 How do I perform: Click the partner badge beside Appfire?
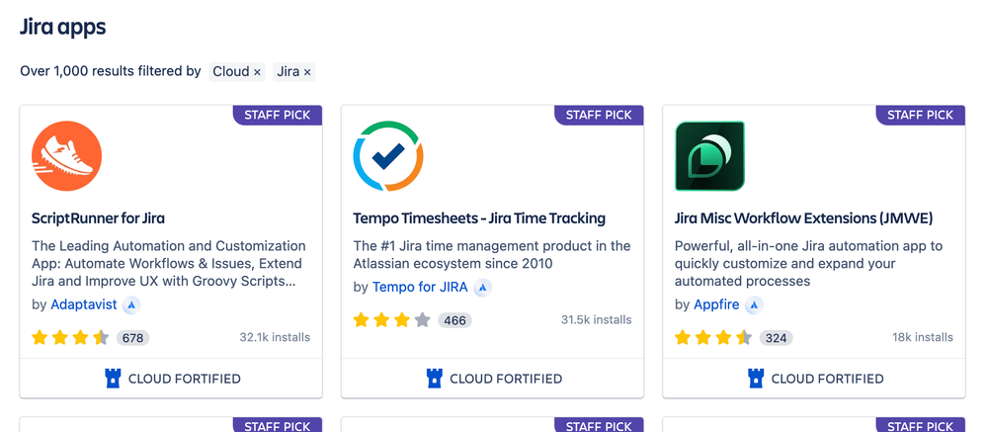[754, 304]
